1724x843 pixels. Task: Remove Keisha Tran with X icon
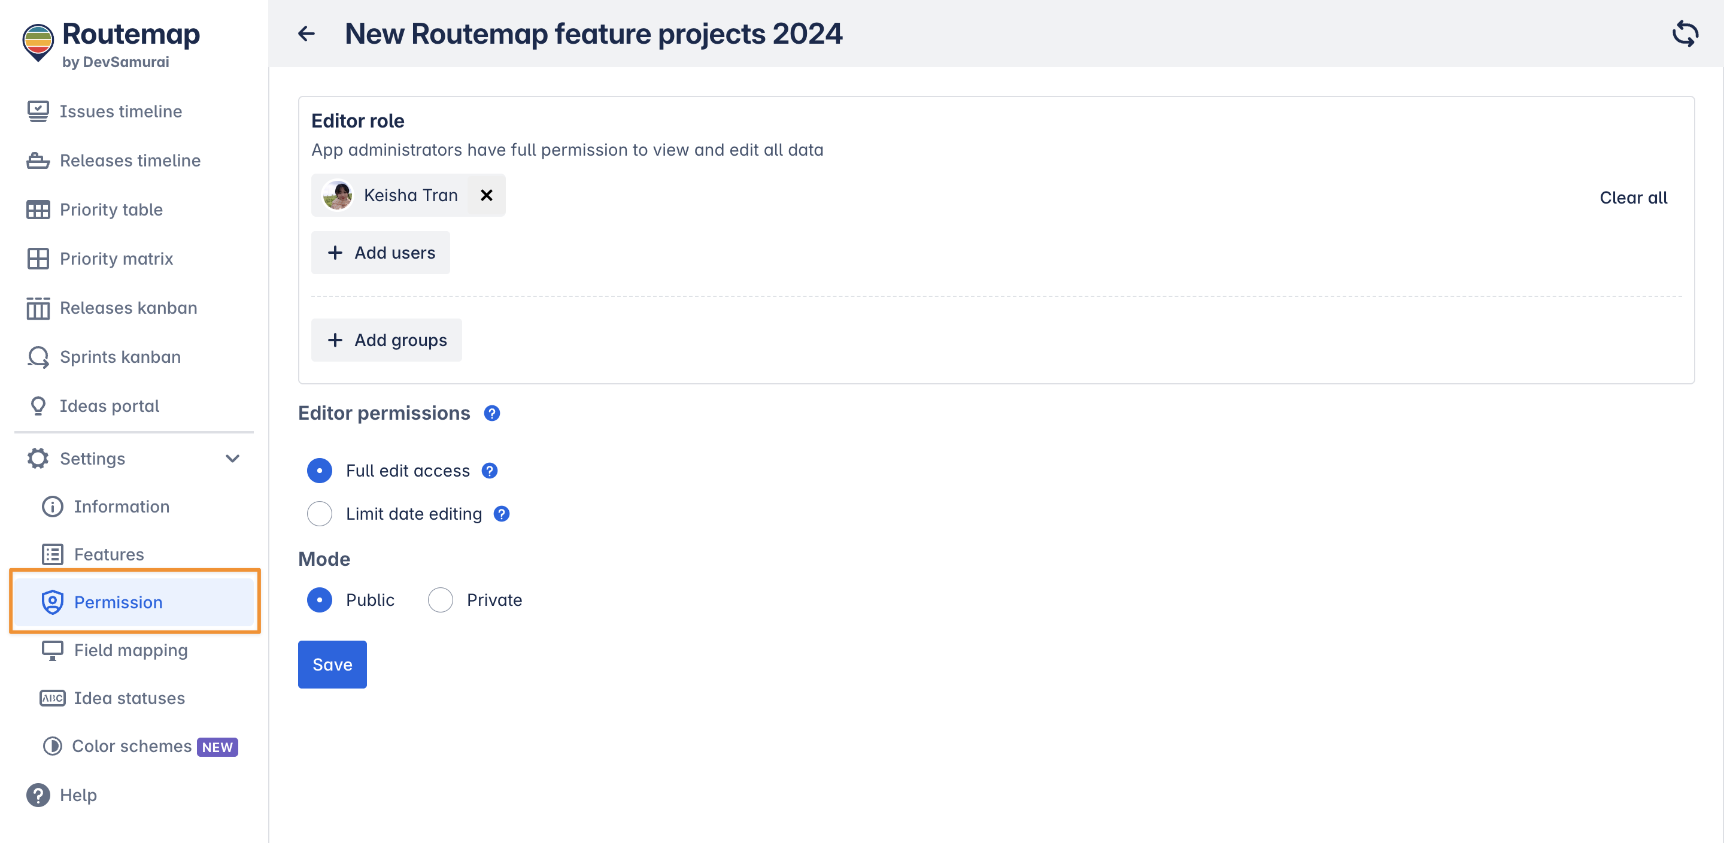pos(487,195)
